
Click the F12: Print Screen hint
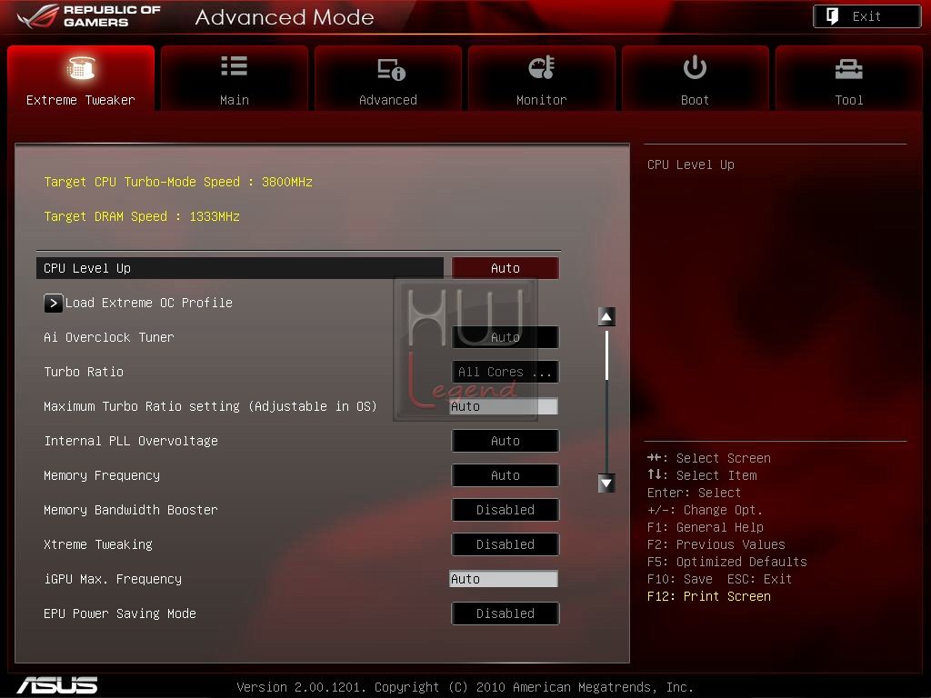[709, 596]
